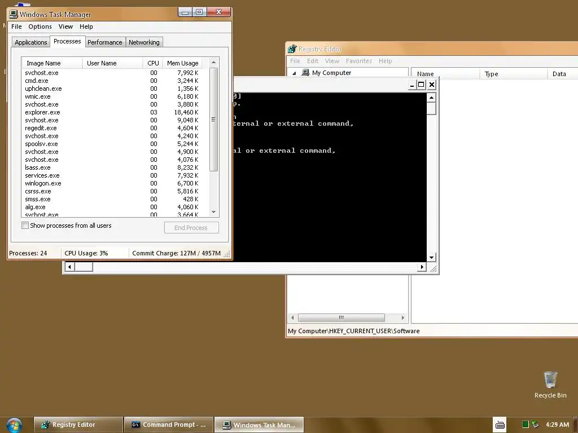Click the Registry Editor Type column header
The height and width of the screenshot is (433, 578).
[x=514, y=74]
